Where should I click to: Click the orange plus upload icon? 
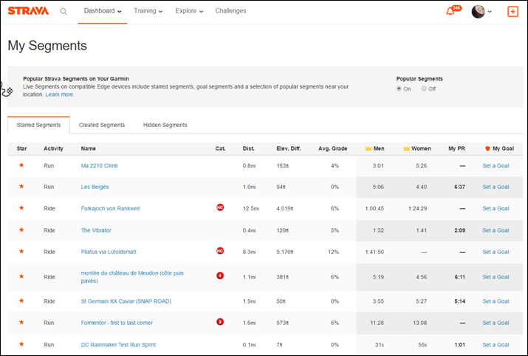coord(512,12)
